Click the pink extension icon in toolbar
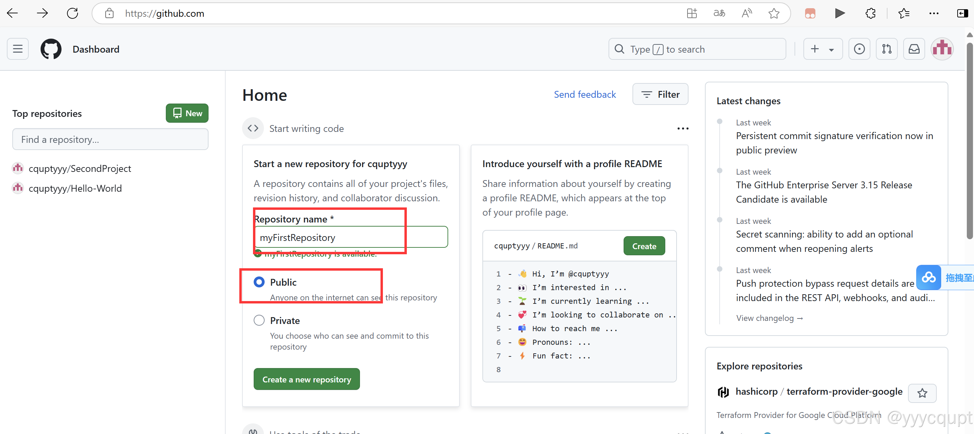974x434 pixels. [x=810, y=14]
